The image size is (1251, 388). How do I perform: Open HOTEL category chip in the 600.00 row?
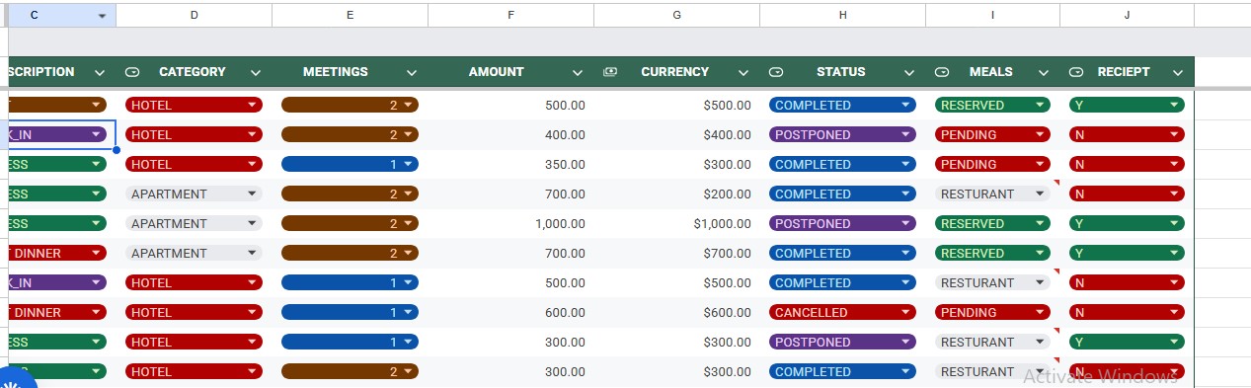(194, 312)
